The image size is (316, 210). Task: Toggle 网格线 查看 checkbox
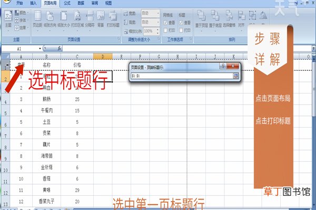click(x=165, y=23)
